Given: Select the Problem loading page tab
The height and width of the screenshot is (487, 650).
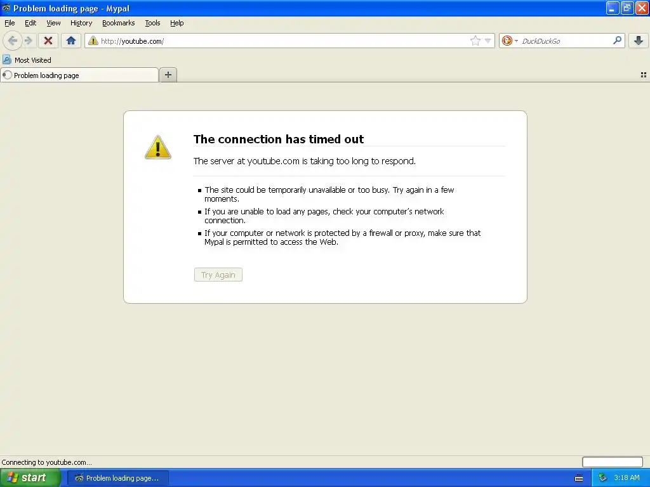Looking at the screenshot, I should tap(79, 75).
